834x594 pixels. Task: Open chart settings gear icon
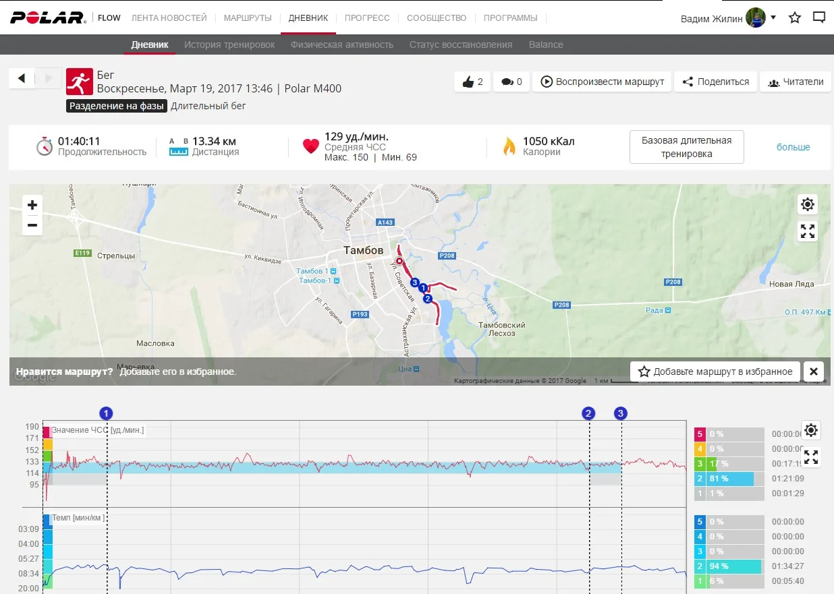pos(811,430)
